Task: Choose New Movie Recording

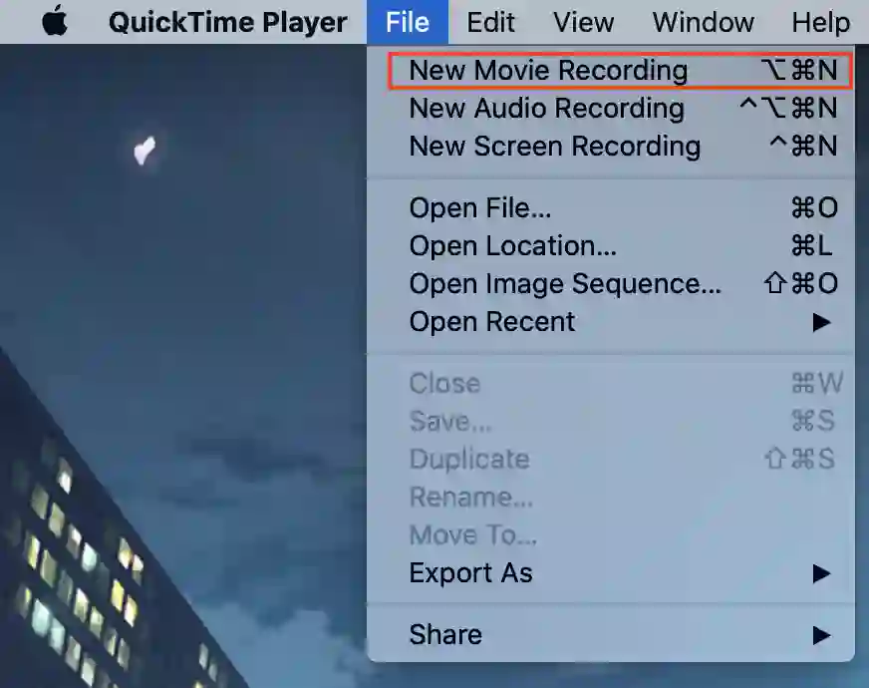Action: click(x=611, y=71)
